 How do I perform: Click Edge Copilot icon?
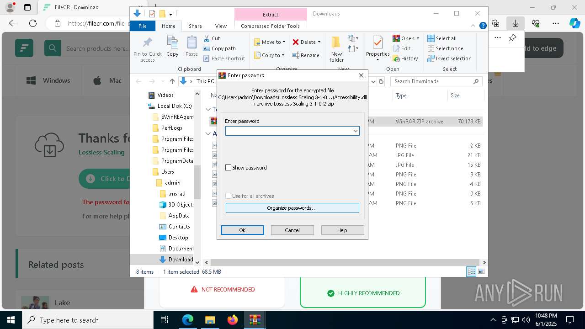[574, 23]
